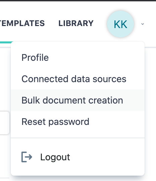Click the Logout arrow icon
This screenshot has height=181, width=156.
pos(27,157)
